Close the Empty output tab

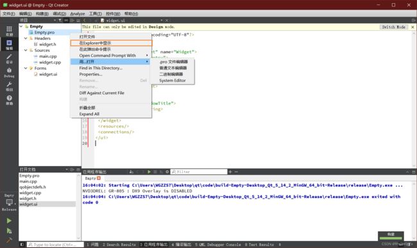tap(99, 178)
